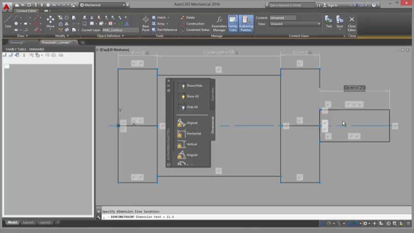This screenshot has height=233, width=414.
Task: Open the Hatch dropdown arrow
Action: pyautogui.click(x=168, y=18)
